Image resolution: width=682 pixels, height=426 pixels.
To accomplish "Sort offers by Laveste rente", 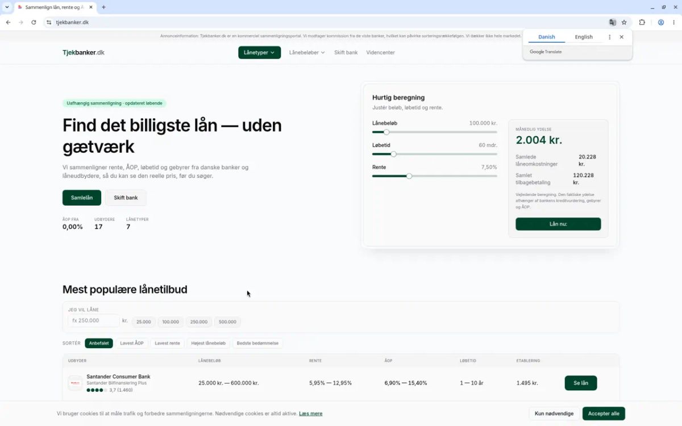I will pos(168,343).
